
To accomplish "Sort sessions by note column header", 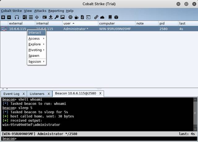I will [x=147, y=23].
